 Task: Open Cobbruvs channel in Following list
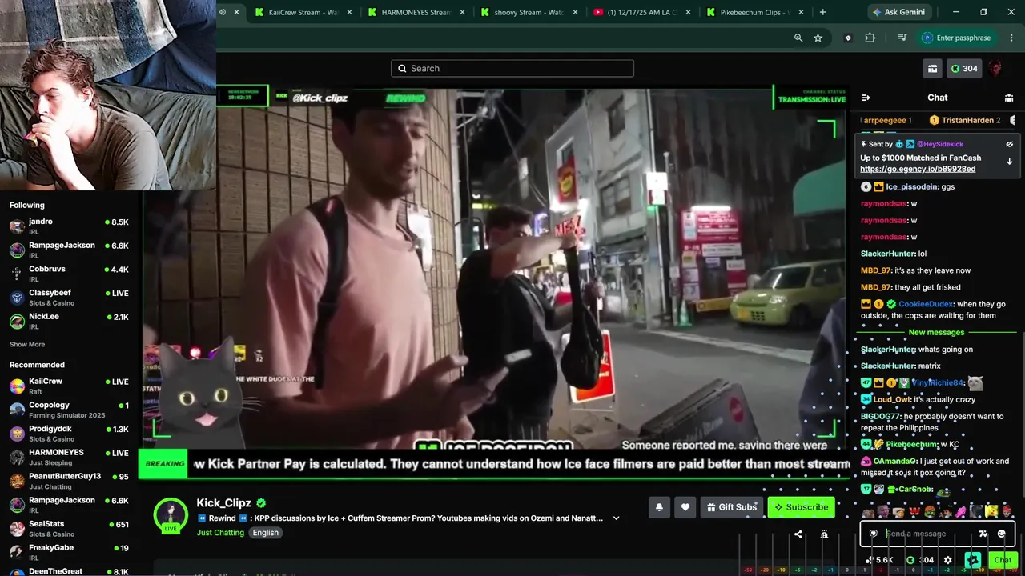pos(69,274)
